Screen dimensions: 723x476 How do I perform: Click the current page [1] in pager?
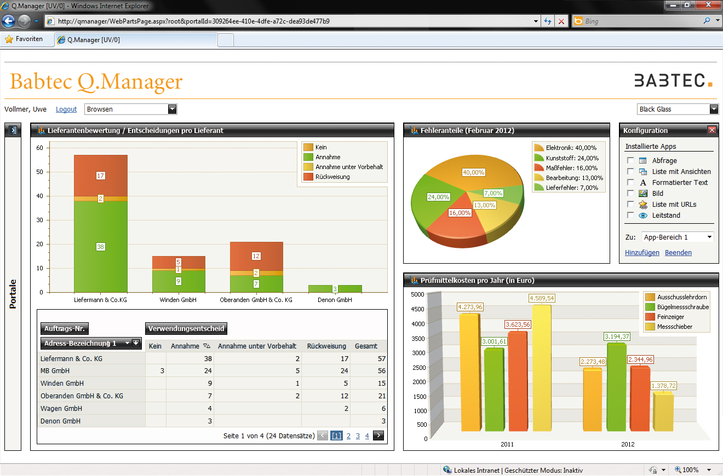pos(336,436)
